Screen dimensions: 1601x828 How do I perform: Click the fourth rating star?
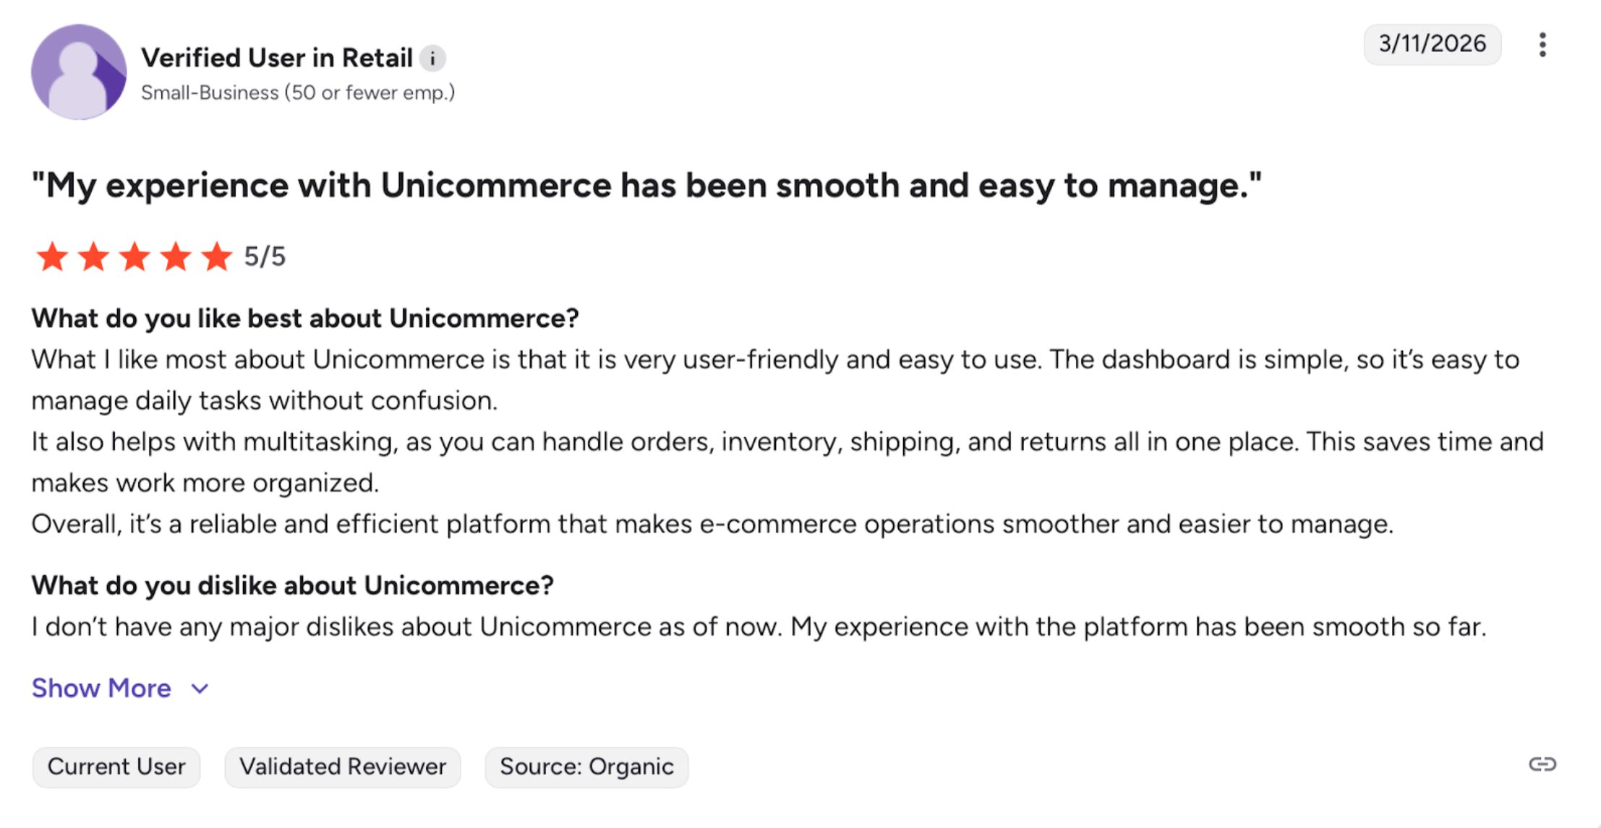[x=176, y=257]
